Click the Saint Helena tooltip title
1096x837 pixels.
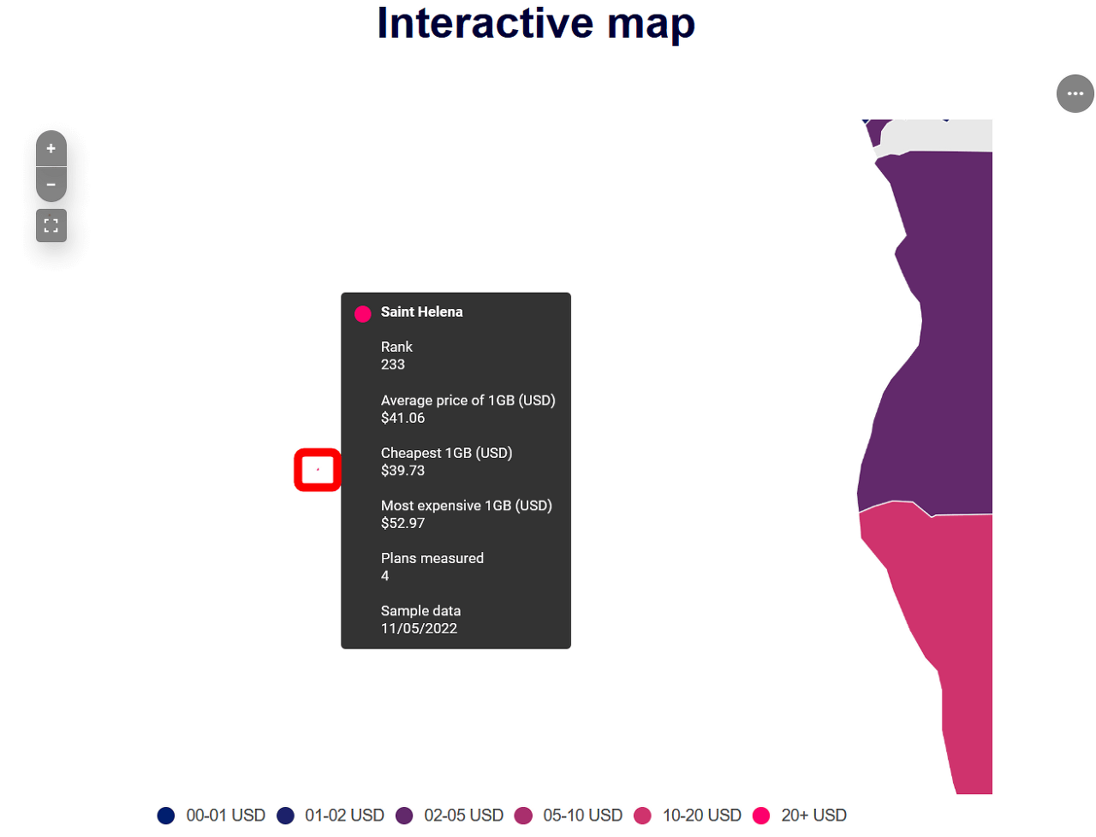(x=421, y=312)
